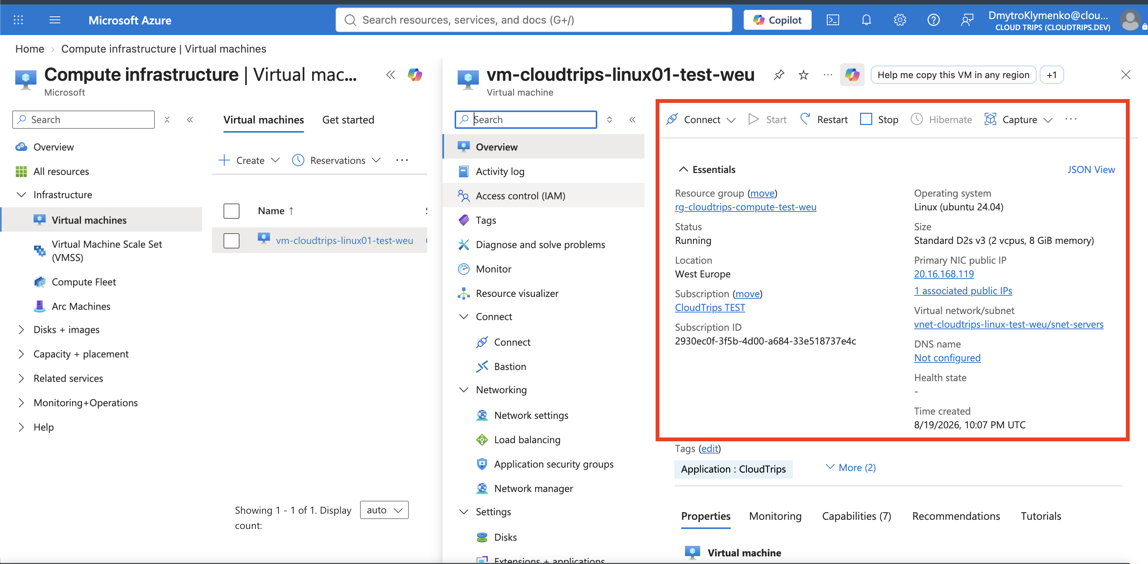The height and width of the screenshot is (564, 1148).
Task: Collapse the left navigation menu next to Search
Action: click(190, 120)
